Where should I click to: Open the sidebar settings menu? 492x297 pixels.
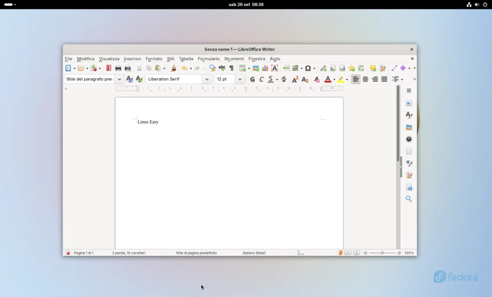tap(409, 91)
